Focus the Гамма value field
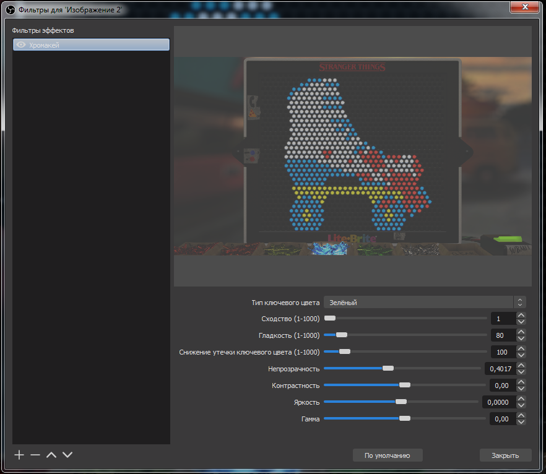 tap(503, 419)
